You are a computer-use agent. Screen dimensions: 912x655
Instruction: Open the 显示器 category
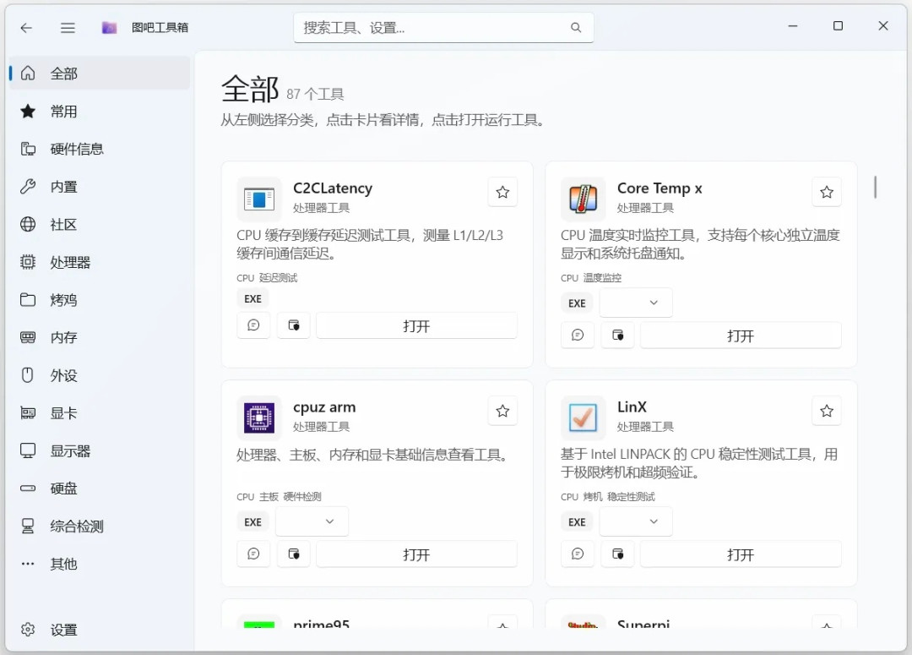100,450
